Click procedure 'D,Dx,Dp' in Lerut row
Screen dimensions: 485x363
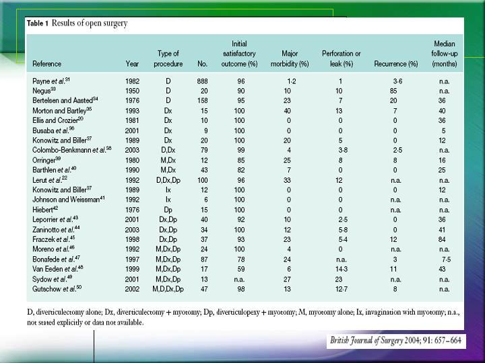pos(168,180)
